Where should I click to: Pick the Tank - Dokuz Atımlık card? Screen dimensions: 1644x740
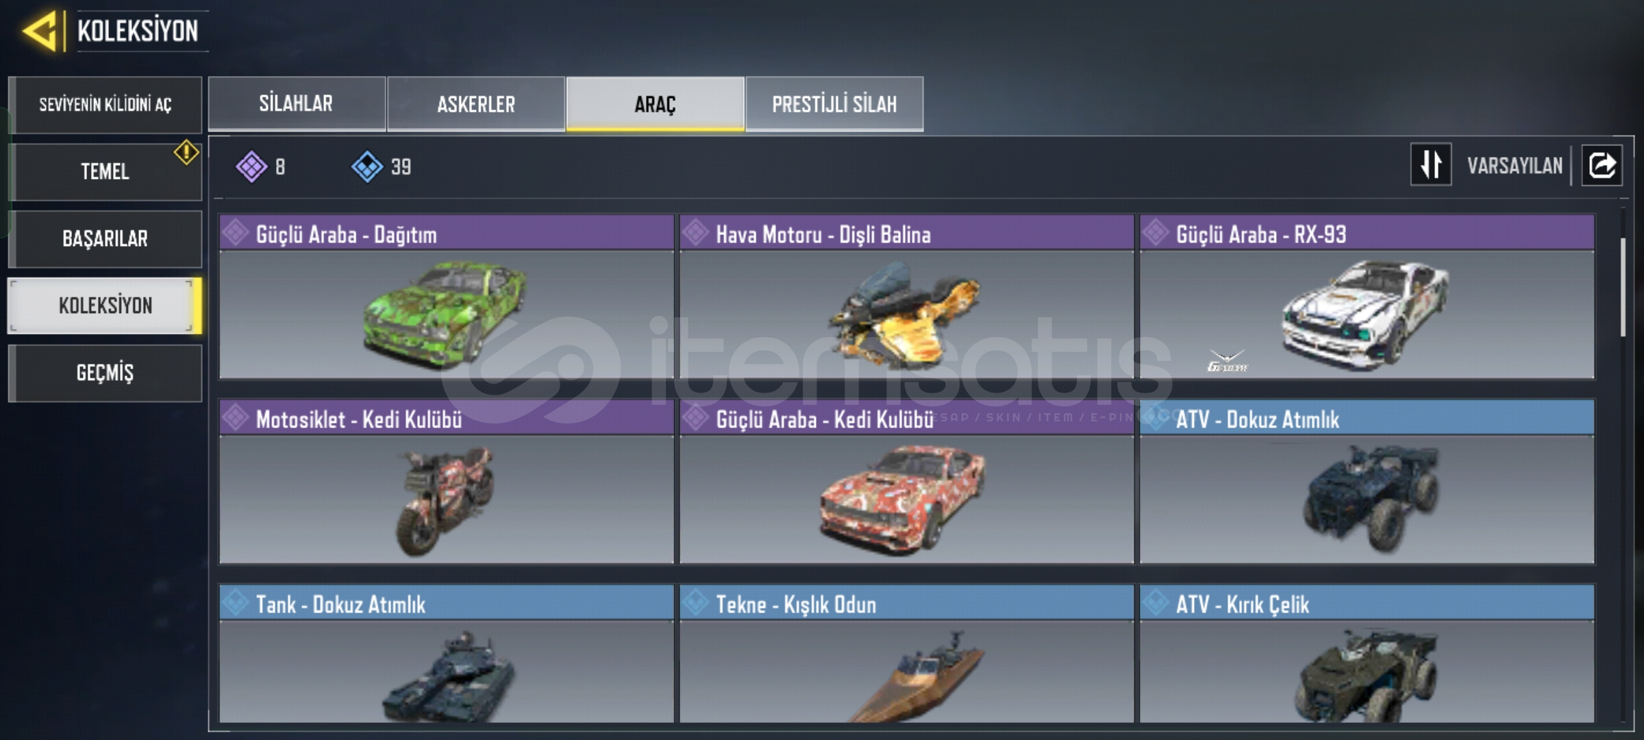pos(447,653)
